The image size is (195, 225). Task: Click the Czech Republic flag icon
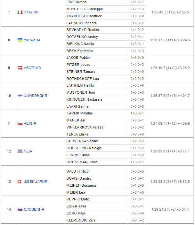click(20, 123)
